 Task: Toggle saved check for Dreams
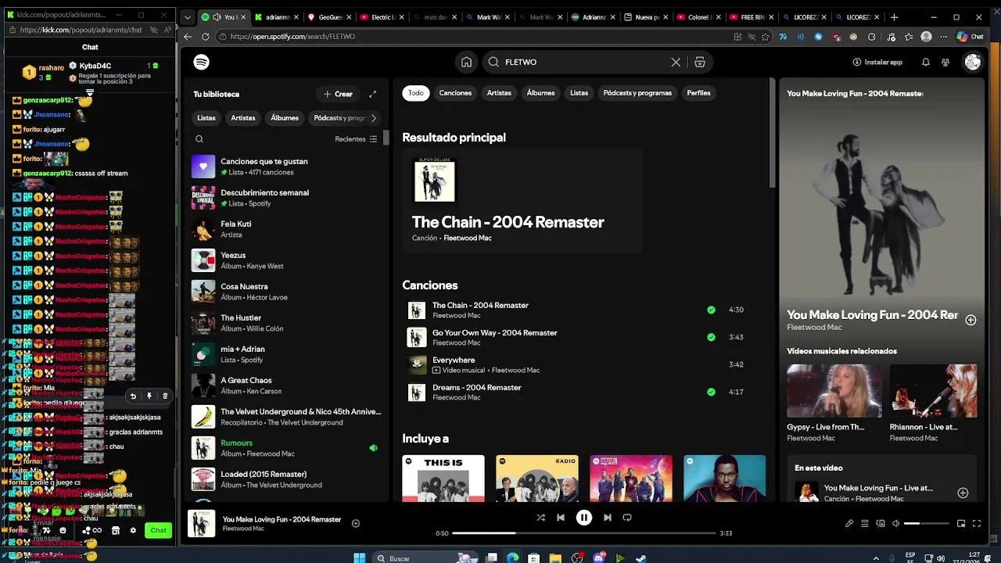(x=711, y=392)
